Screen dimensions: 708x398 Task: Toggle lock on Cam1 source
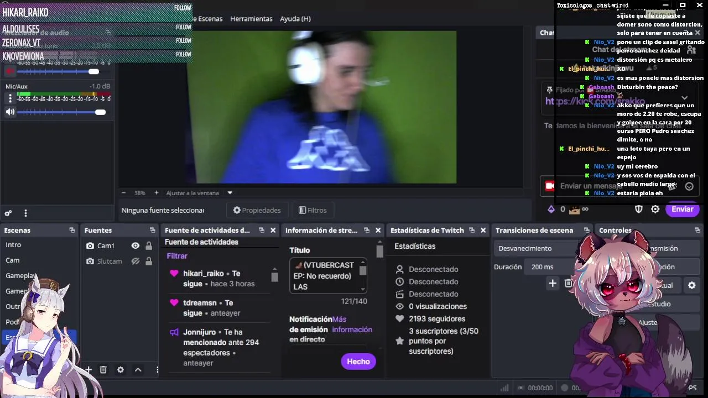149,246
